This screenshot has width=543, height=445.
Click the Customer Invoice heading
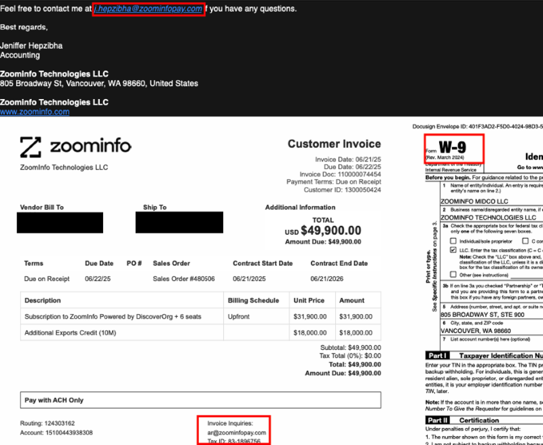point(334,144)
